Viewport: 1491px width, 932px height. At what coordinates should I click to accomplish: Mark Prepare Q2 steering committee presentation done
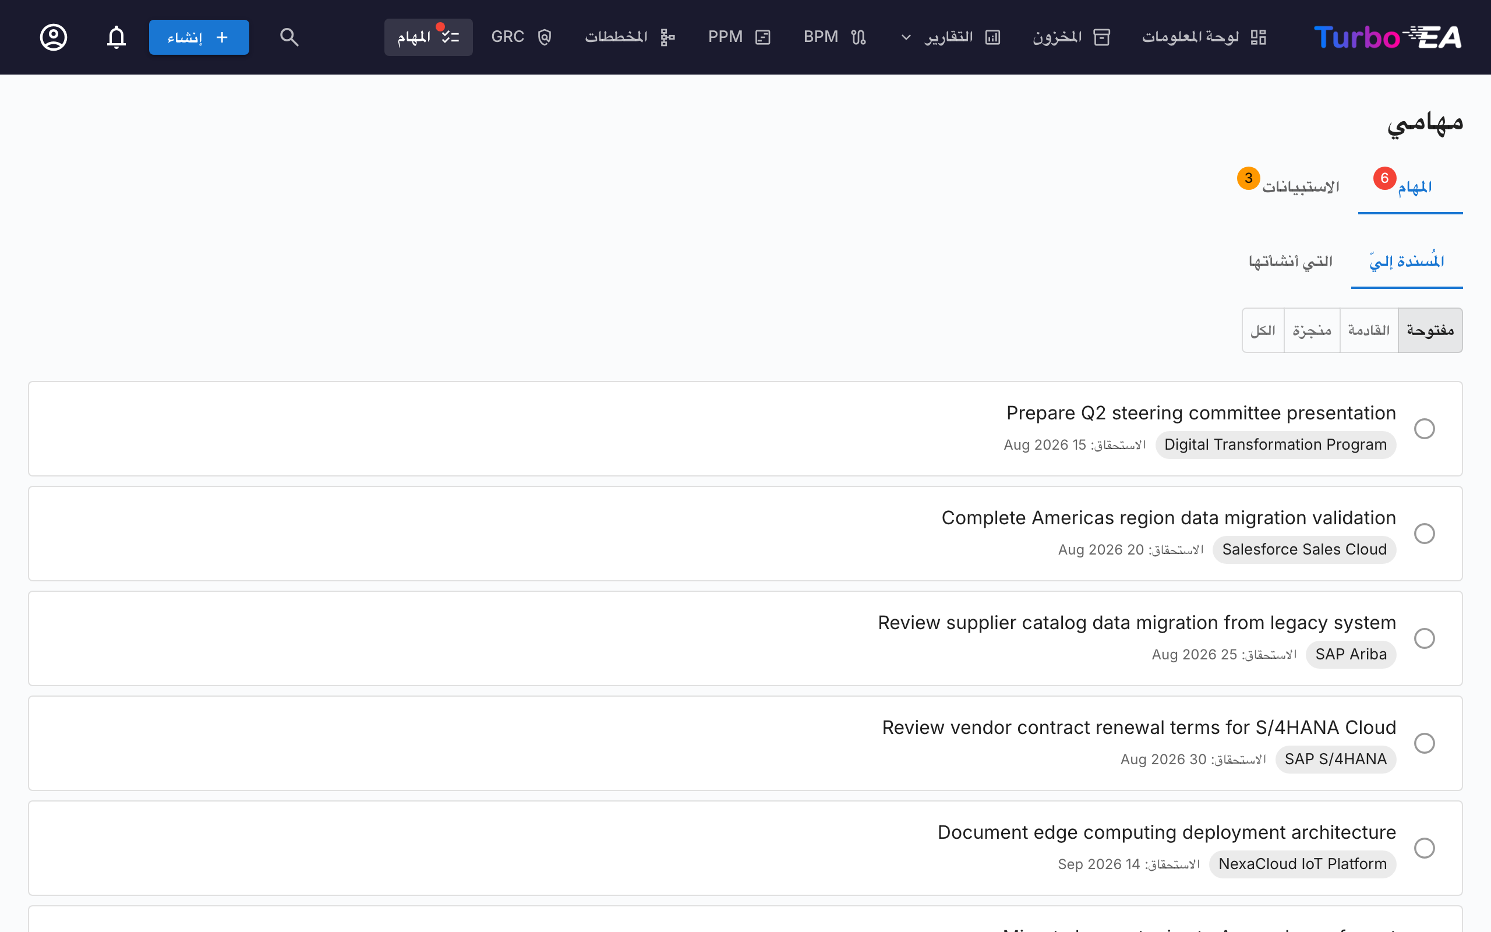(x=1425, y=428)
